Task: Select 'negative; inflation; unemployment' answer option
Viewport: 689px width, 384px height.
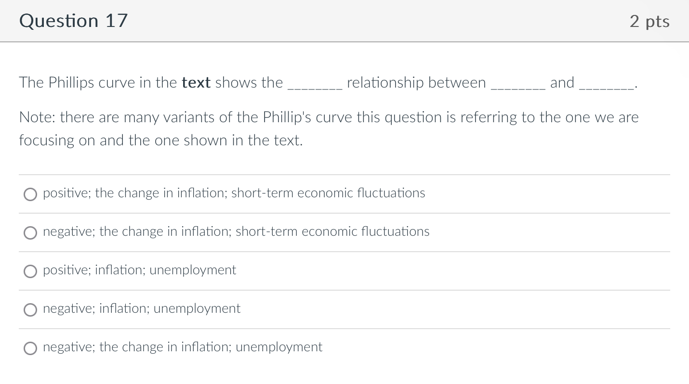Action: pos(30,309)
